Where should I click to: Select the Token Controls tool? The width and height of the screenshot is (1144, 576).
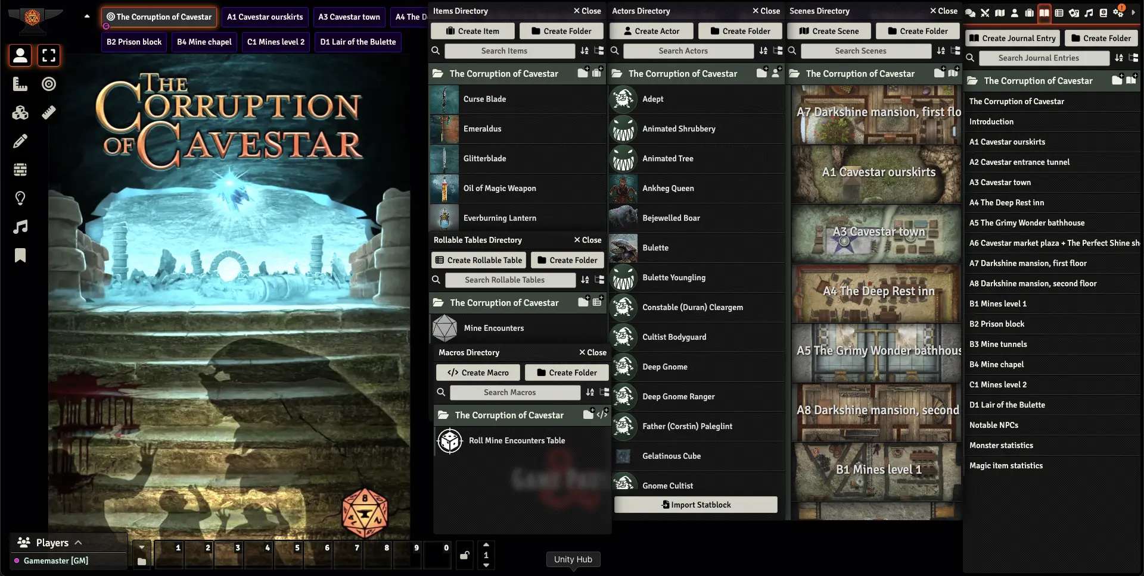(x=20, y=55)
